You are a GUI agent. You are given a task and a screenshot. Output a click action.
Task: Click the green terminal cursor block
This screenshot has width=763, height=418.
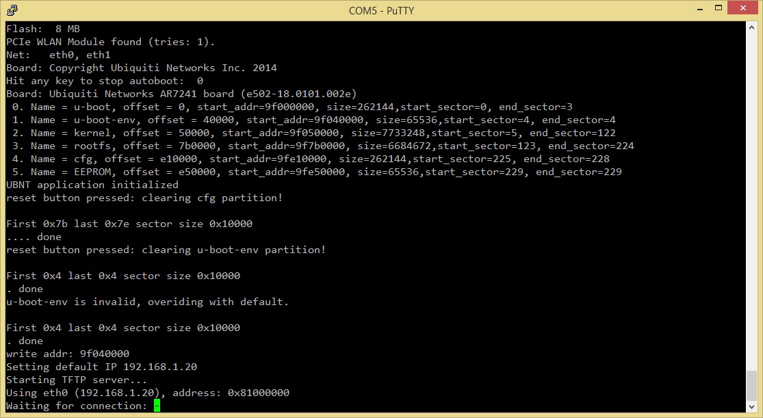[157, 406]
